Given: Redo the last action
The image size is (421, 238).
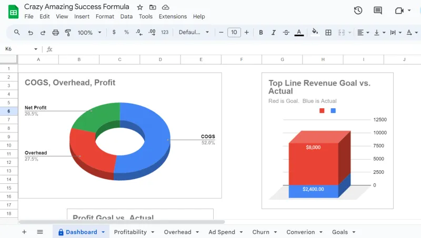Looking at the screenshot, I should (x=43, y=33).
